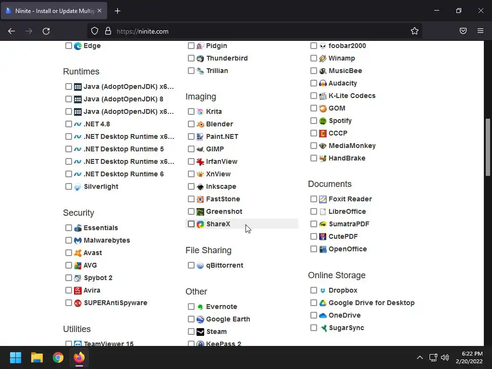This screenshot has width=492, height=369.
Task: Reload the current page
Action: click(46, 31)
